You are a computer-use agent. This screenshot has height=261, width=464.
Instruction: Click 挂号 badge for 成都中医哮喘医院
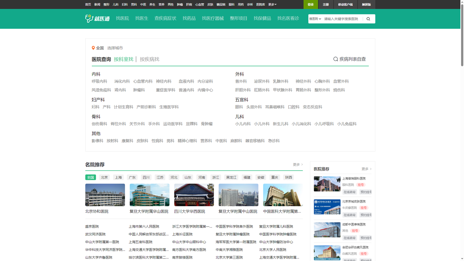click(x=355, y=231)
